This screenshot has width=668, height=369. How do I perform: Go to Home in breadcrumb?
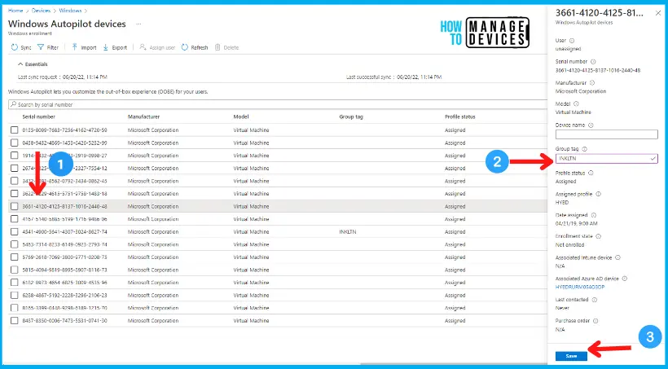coord(15,11)
